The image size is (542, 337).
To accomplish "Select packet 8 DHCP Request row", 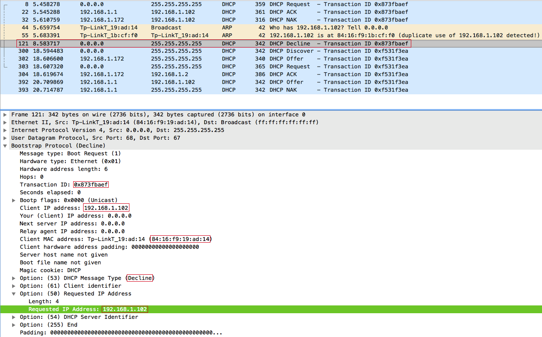I will click(x=271, y=4).
